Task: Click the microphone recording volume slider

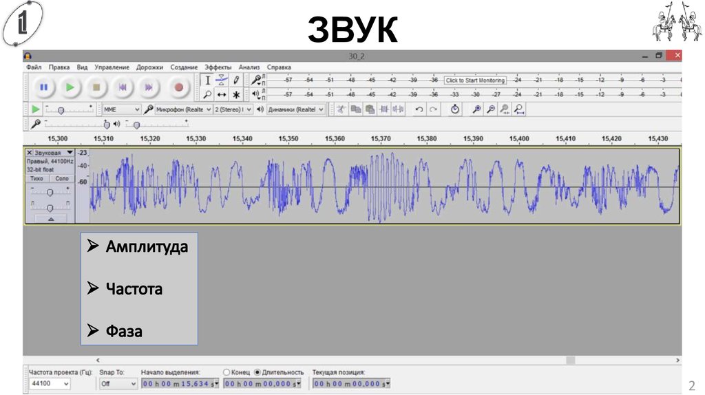Action: pos(76,124)
